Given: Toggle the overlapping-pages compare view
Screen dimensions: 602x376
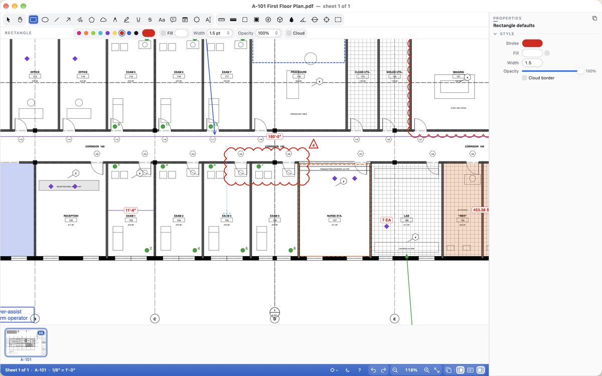Looking at the screenshot, I should pos(449,370).
